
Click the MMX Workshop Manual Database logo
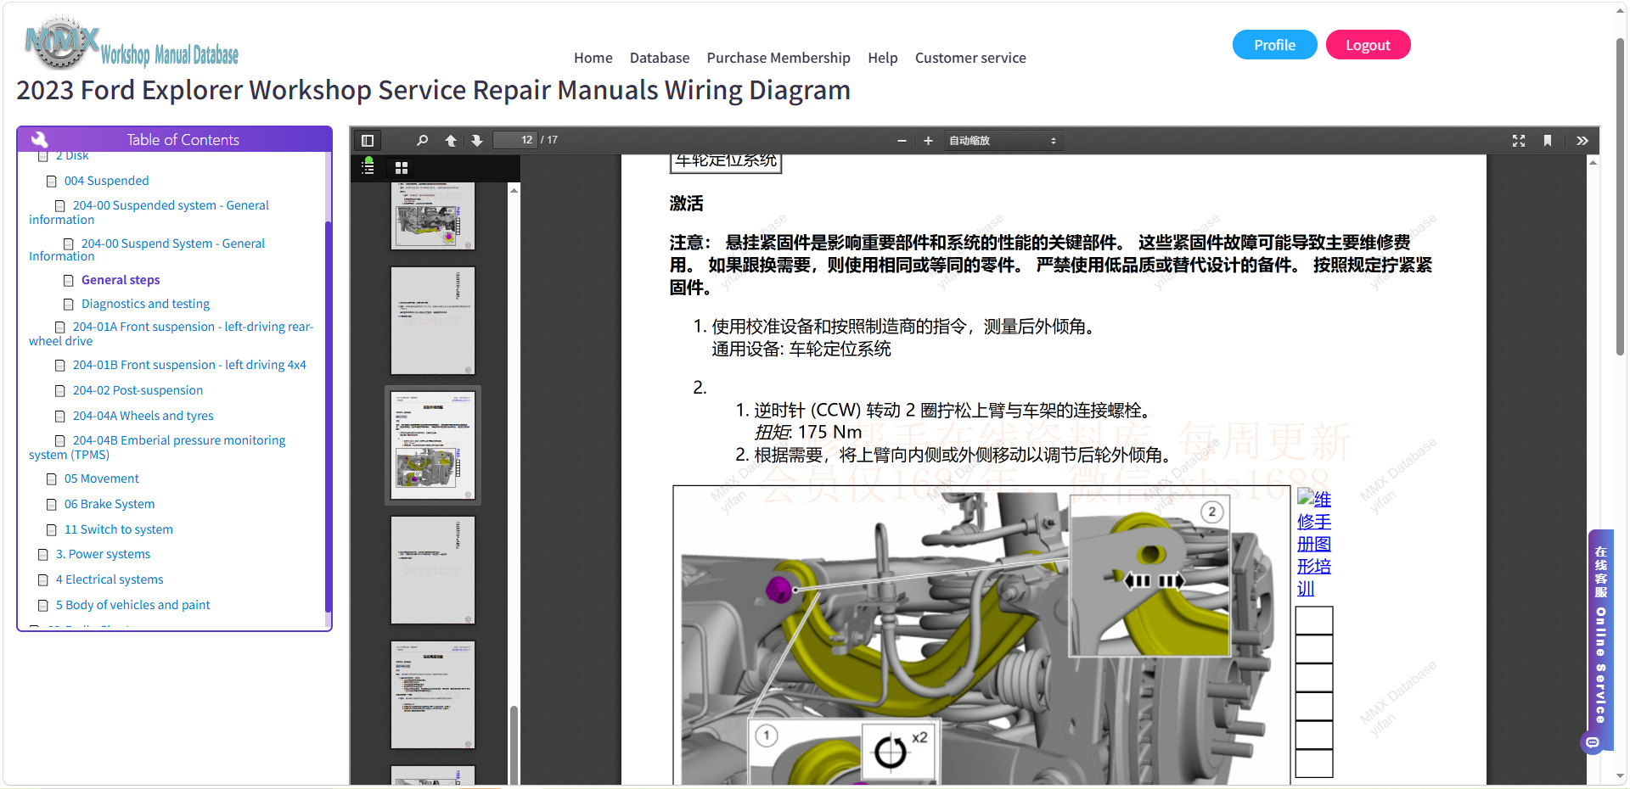pyautogui.click(x=132, y=42)
